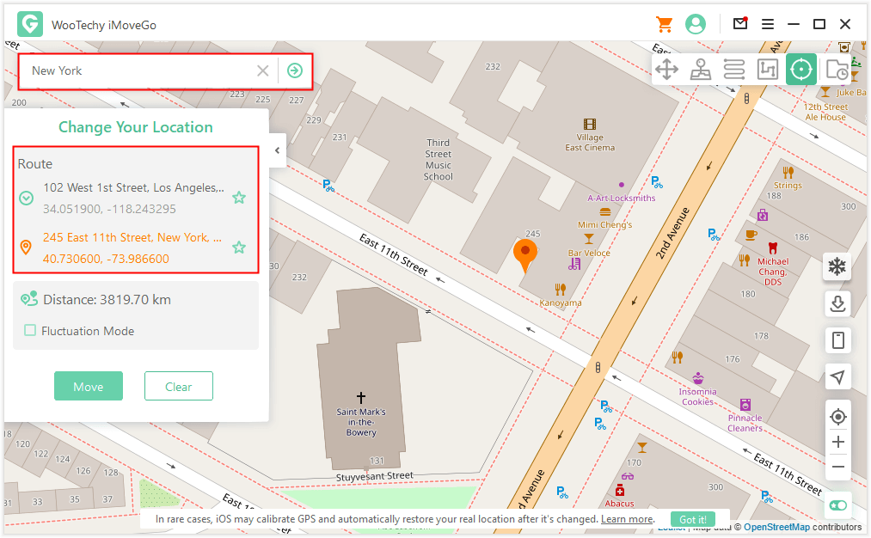Favorite the 245 East 11th Street location
The image size is (871, 538).
[x=239, y=248]
